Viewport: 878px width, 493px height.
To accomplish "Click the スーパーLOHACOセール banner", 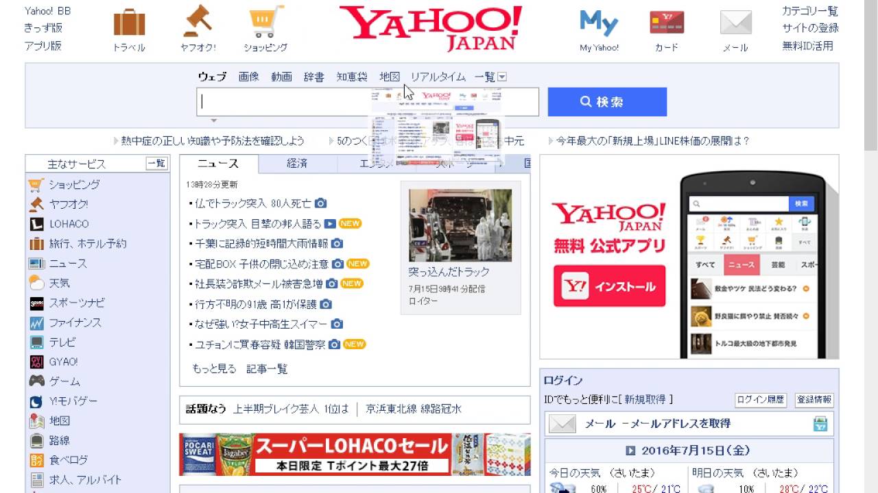I will click(355, 454).
